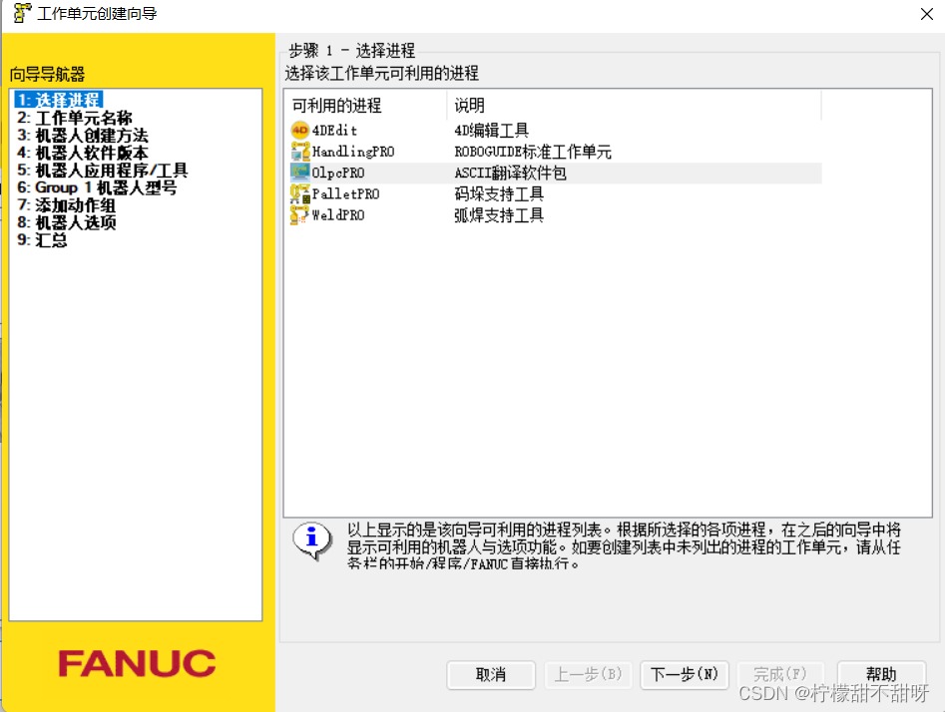The width and height of the screenshot is (945, 712).
Task: Go to step 4: 机器人软件版本
Action: [83, 153]
